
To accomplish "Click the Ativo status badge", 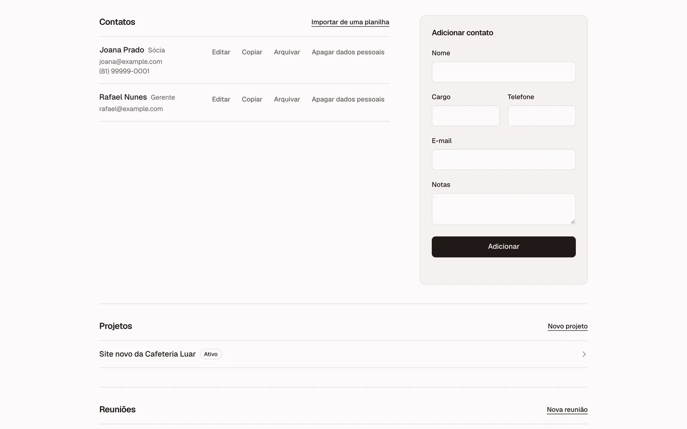I will pyautogui.click(x=211, y=354).
